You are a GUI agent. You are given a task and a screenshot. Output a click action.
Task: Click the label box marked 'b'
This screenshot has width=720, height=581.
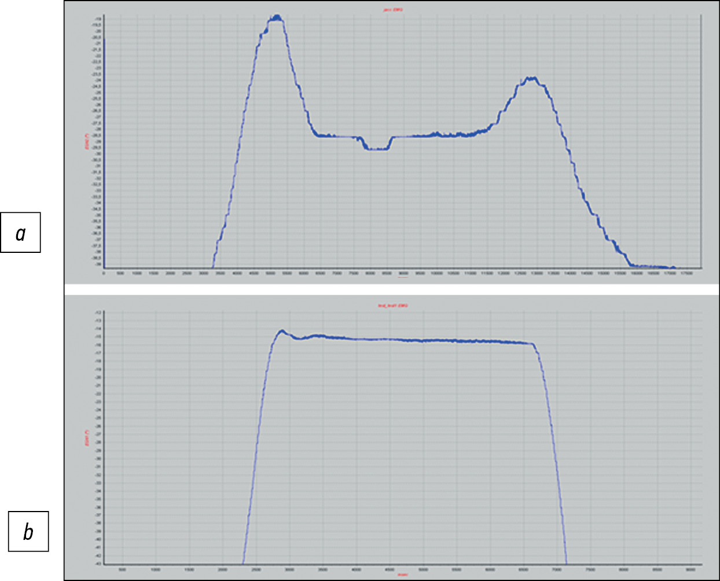tap(28, 531)
